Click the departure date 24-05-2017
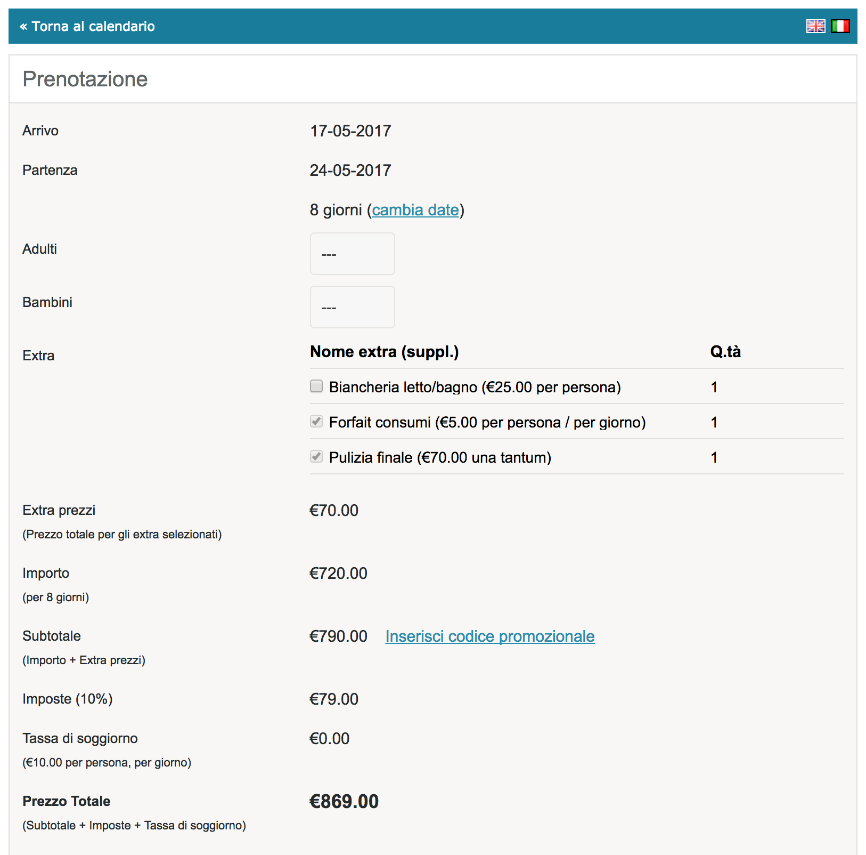The image size is (866, 855). tap(350, 170)
